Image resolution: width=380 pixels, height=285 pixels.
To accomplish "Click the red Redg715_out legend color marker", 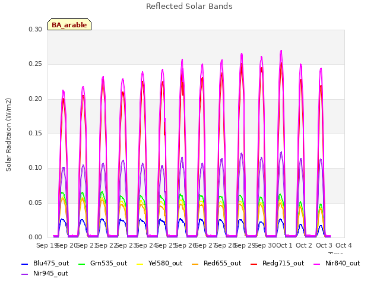I will [x=254, y=264].
